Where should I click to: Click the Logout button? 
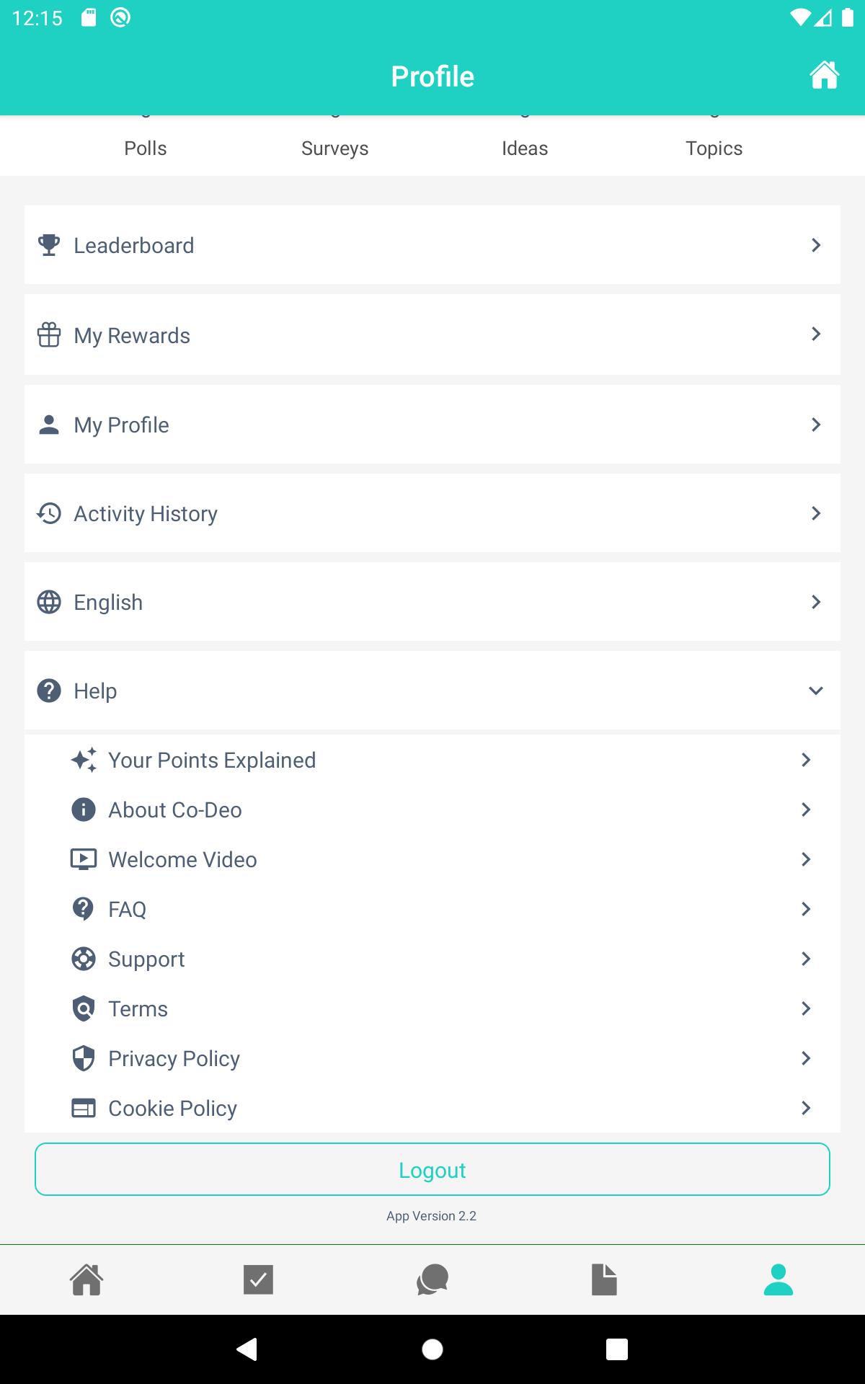point(432,1169)
